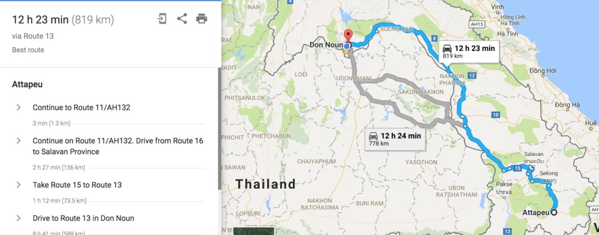Click the share directions icon

pyautogui.click(x=182, y=19)
